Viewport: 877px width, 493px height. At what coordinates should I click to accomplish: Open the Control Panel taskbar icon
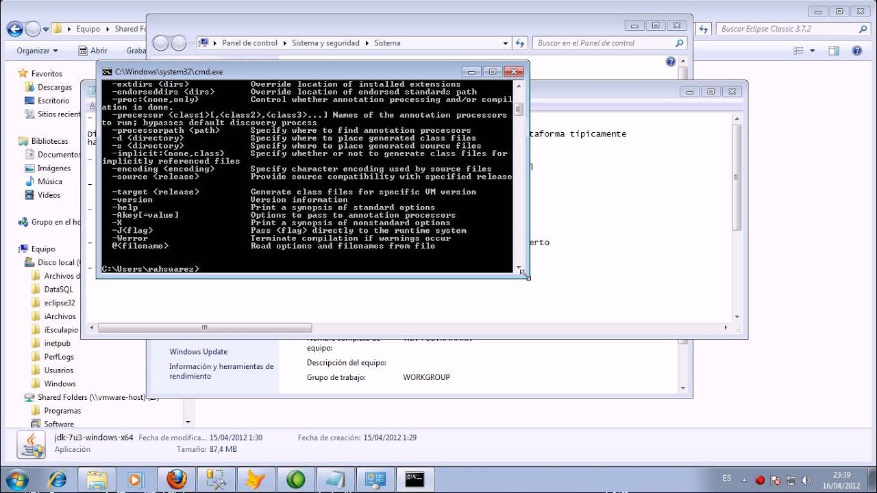[375, 479]
